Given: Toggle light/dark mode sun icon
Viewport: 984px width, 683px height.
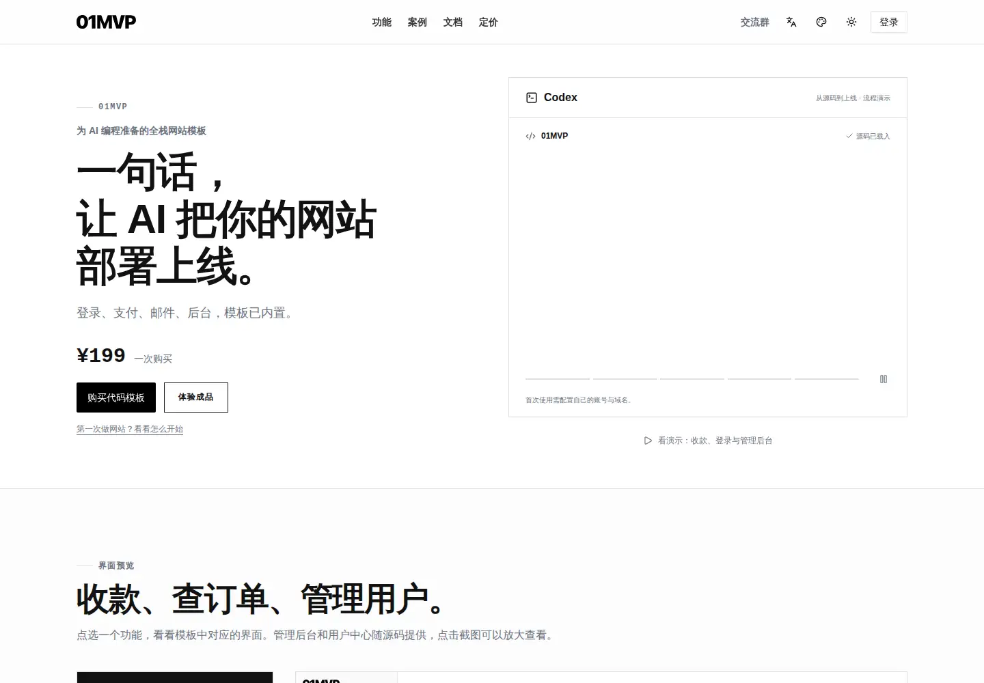Looking at the screenshot, I should pos(851,22).
